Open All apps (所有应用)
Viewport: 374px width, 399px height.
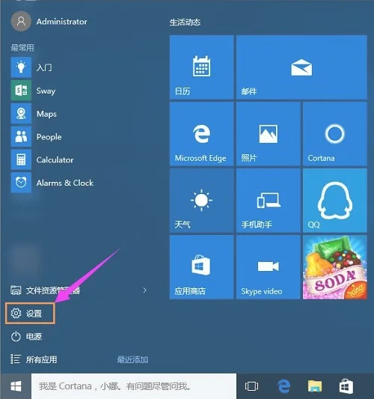click(34, 359)
